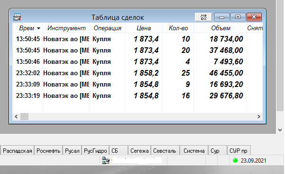Minimize the Таблица сделок window
The image size is (285, 174).
pyautogui.click(x=222, y=17)
